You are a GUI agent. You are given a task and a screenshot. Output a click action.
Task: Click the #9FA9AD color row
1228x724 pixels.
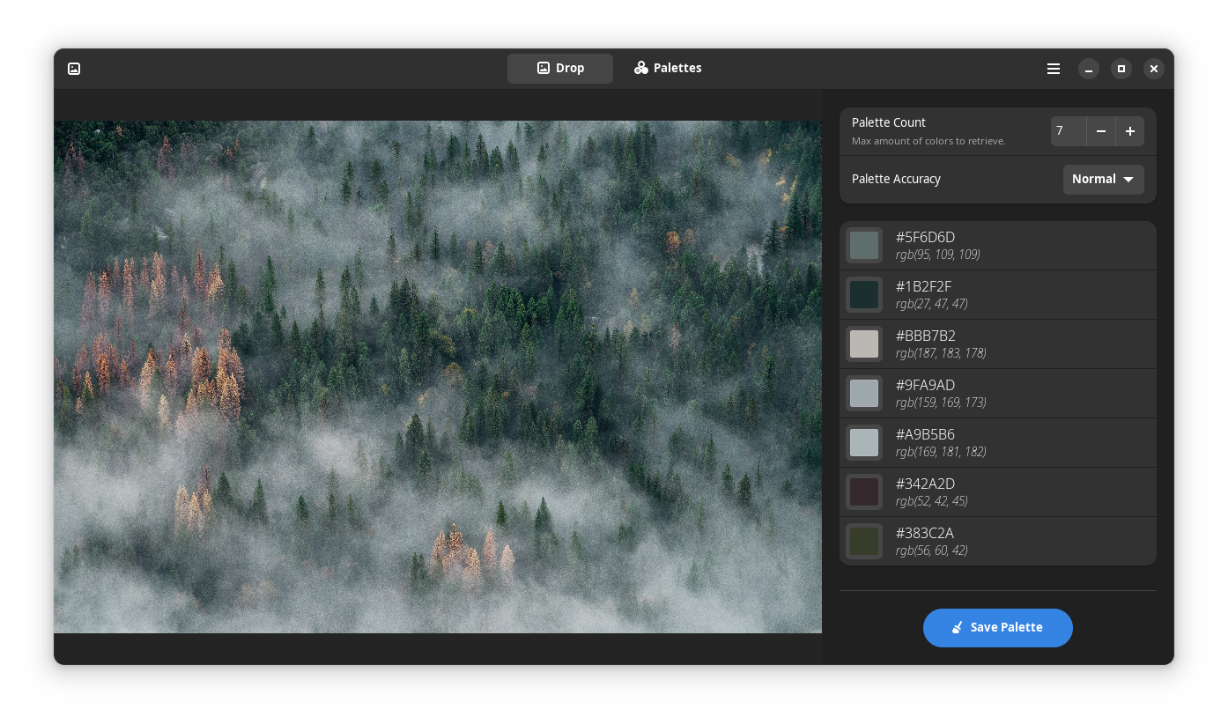(x=998, y=394)
